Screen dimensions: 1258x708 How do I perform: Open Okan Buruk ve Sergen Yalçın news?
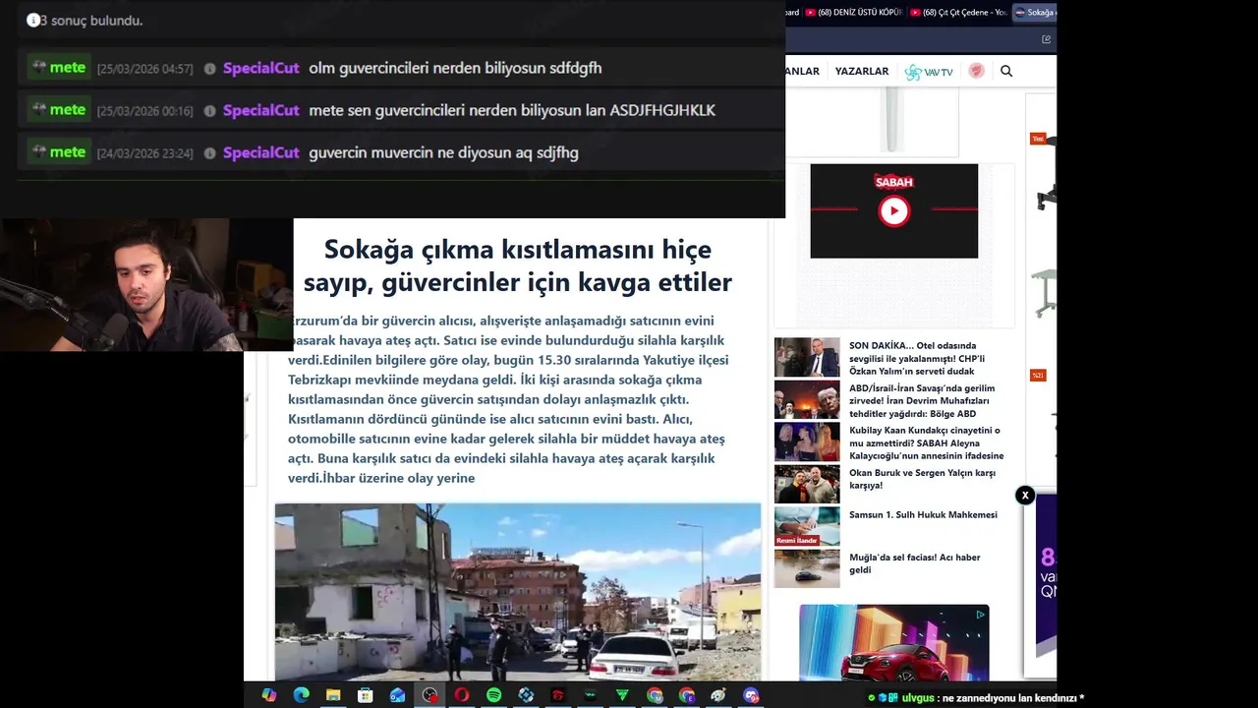coord(922,479)
